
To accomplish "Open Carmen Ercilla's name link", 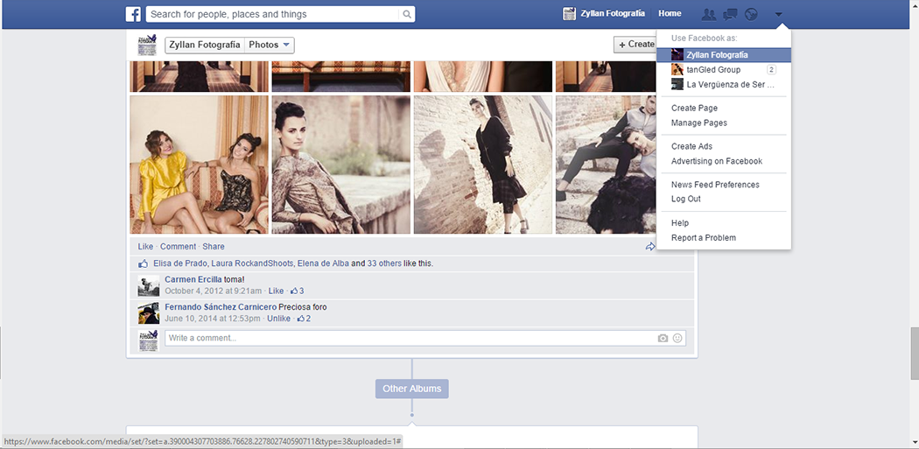I will pos(193,279).
